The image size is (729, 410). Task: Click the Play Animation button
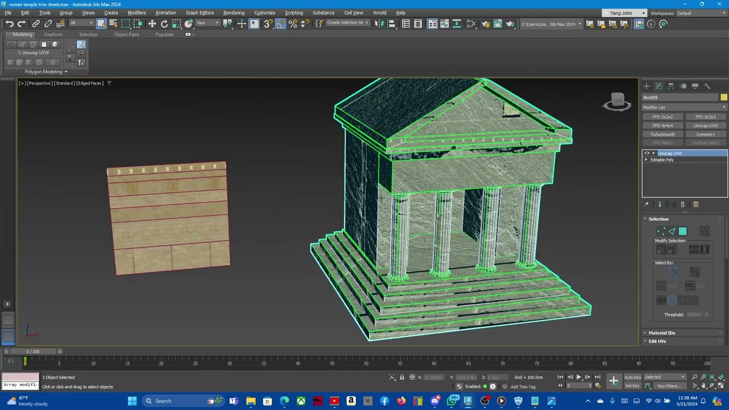pos(578,377)
